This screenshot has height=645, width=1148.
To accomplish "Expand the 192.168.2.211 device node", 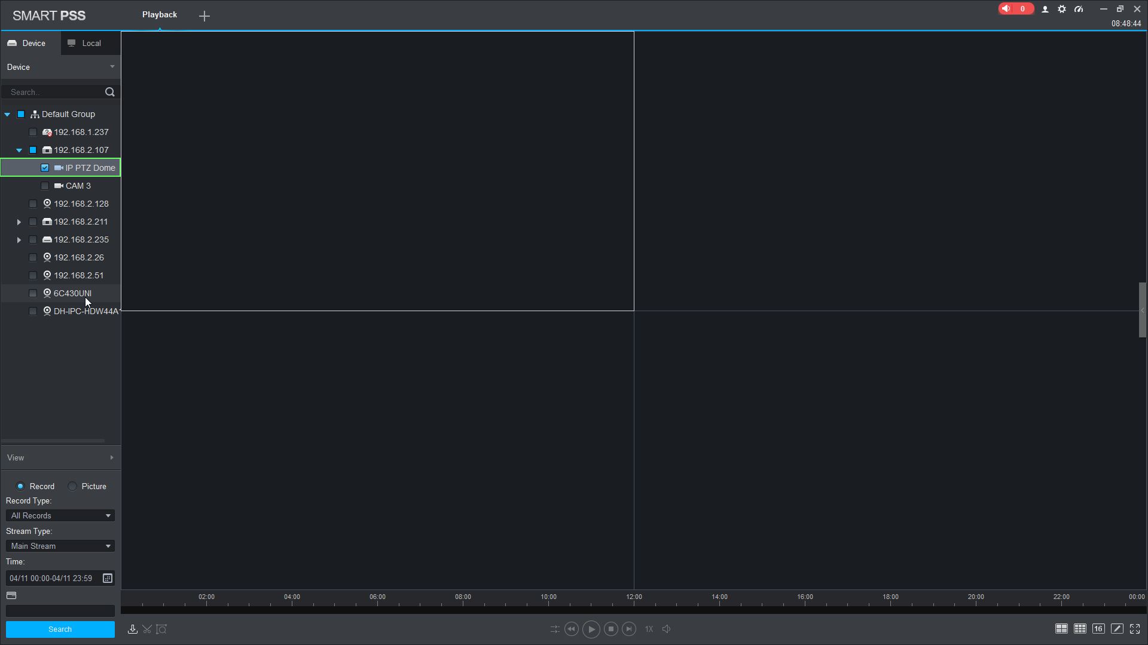I will pos(19,222).
